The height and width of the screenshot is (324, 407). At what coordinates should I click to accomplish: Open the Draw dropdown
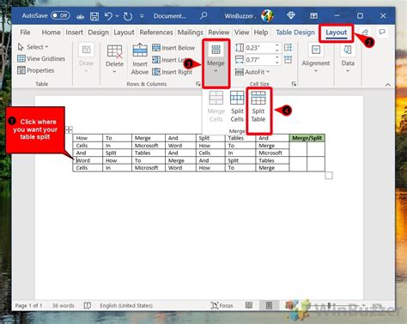point(86,58)
